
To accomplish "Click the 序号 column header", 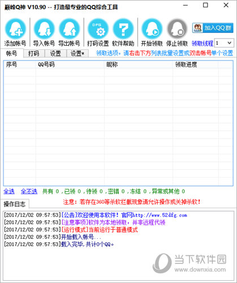I will (x=20, y=65).
